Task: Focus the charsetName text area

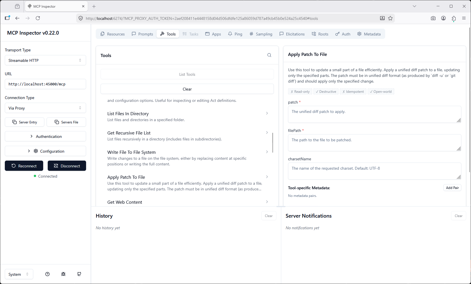Action: [374, 171]
